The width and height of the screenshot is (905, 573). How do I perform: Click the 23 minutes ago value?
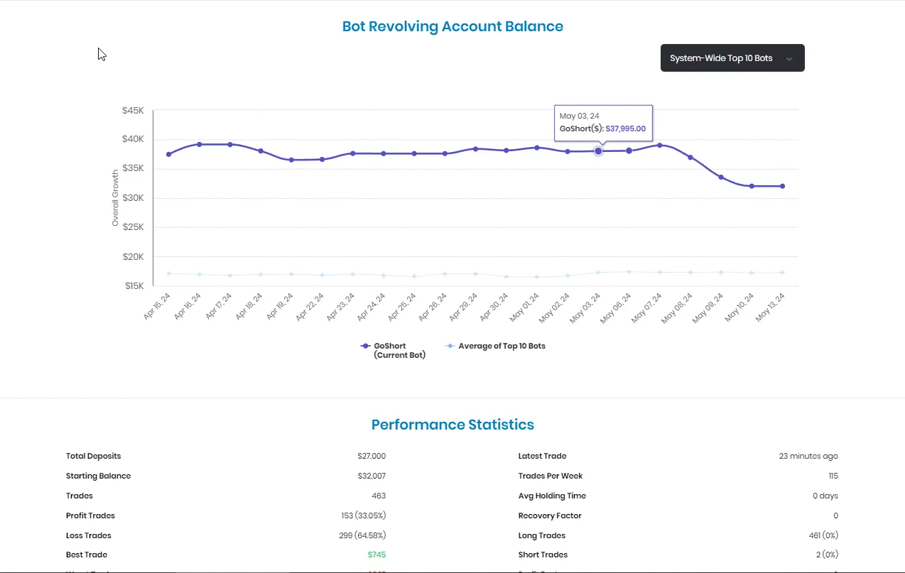pyautogui.click(x=808, y=456)
